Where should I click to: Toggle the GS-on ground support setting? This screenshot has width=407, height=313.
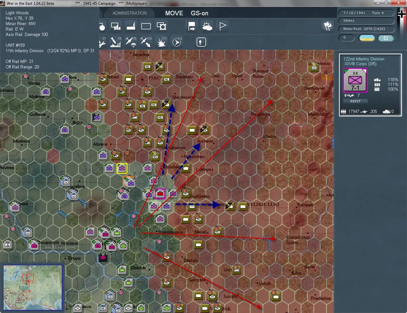200,13
